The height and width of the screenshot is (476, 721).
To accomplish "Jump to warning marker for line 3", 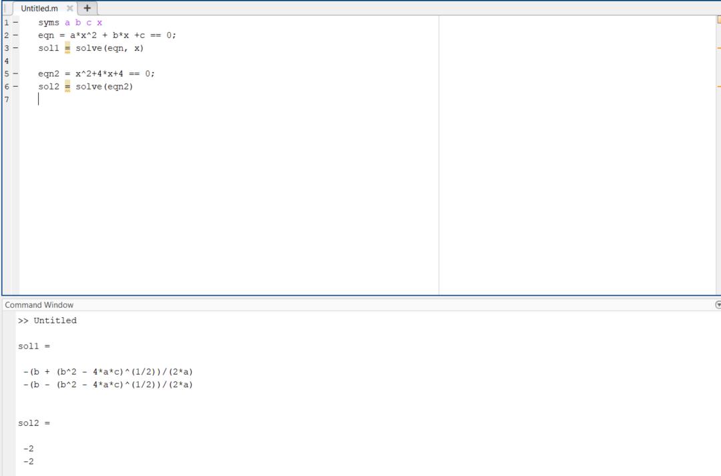I will (719, 48).
